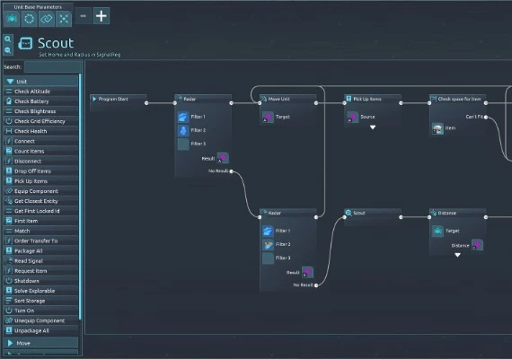Image resolution: width=512 pixels, height=359 pixels.
Task: Click the Request Item instruction
Action: pyautogui.click(x=40, y=271)
